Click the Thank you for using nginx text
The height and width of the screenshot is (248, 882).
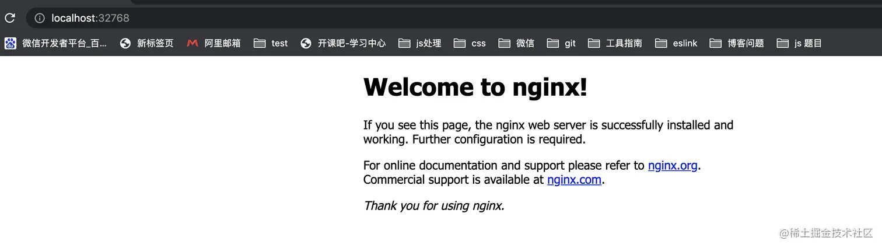pos(434,205)
